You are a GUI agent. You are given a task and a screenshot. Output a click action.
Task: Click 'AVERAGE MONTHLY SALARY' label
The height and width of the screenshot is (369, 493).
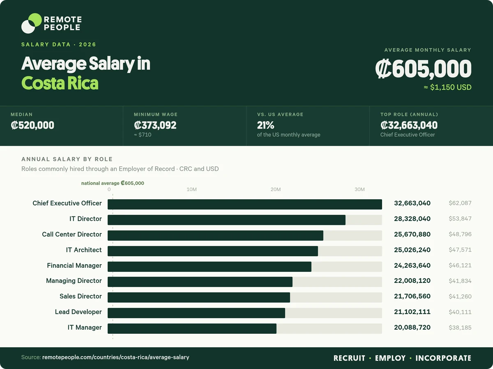coord(428,50)
